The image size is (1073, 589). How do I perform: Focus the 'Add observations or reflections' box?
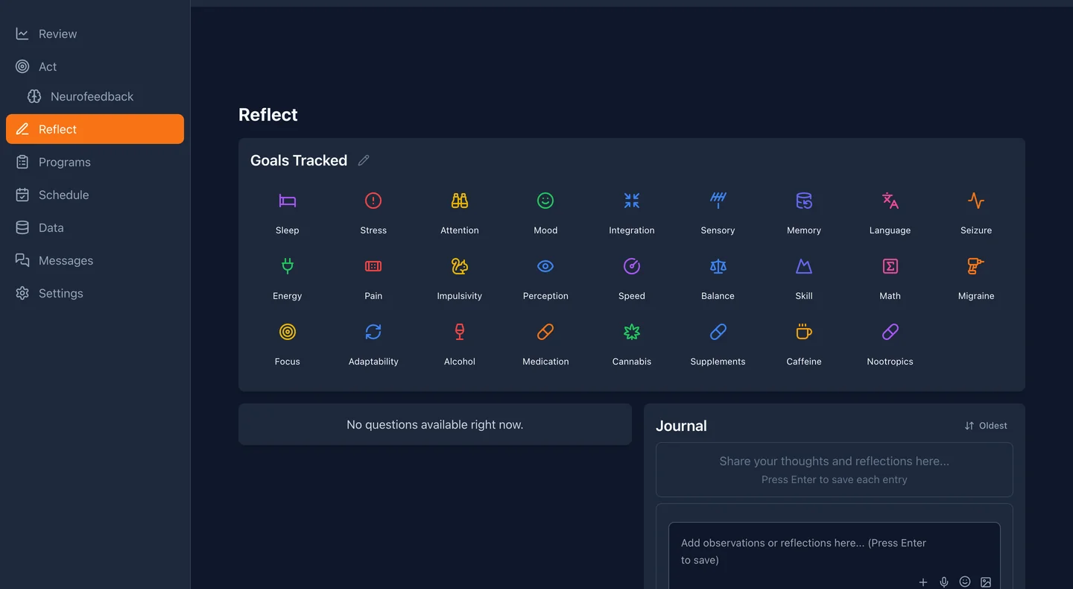pos(835,555)
